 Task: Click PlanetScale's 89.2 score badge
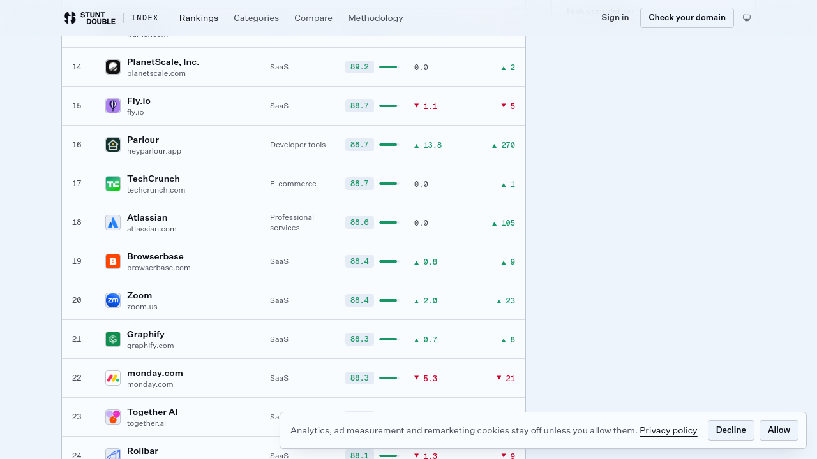click(359, 67)
